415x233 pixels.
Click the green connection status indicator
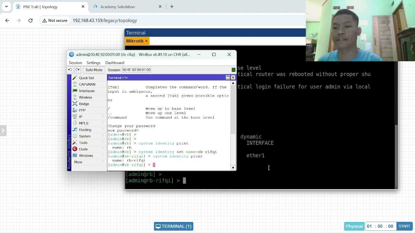(233, 70)
